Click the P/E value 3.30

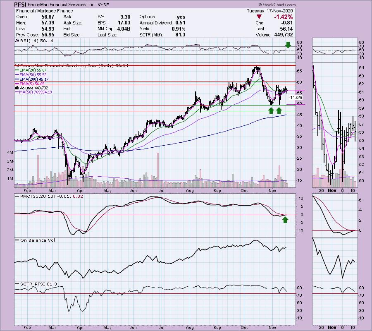coord(125,17)
